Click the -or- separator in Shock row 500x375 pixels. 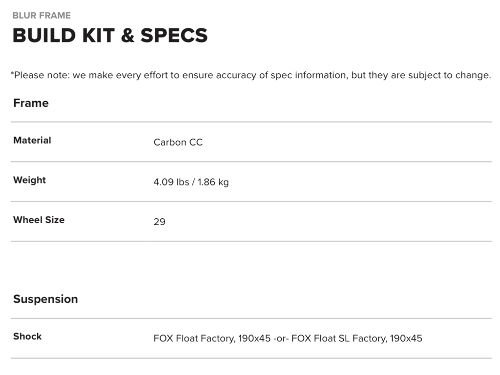pos(281,338)
